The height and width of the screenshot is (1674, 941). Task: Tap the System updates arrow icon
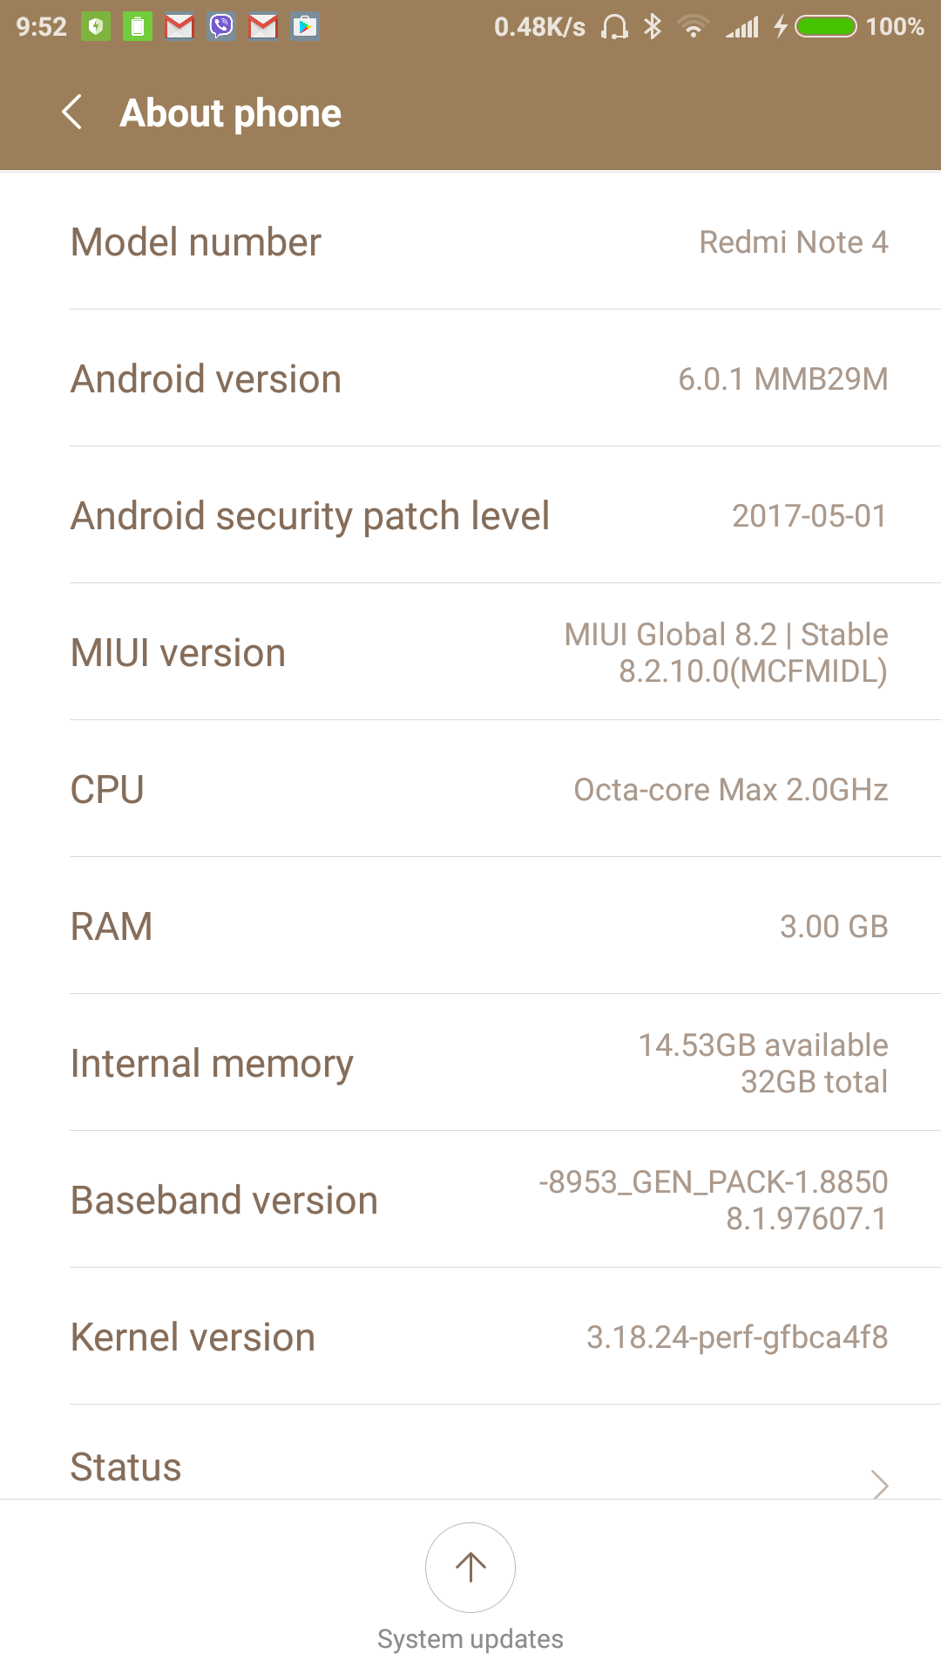click(470, 1567)
